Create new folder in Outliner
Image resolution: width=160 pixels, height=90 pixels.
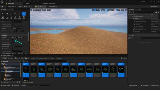point(156,12)
